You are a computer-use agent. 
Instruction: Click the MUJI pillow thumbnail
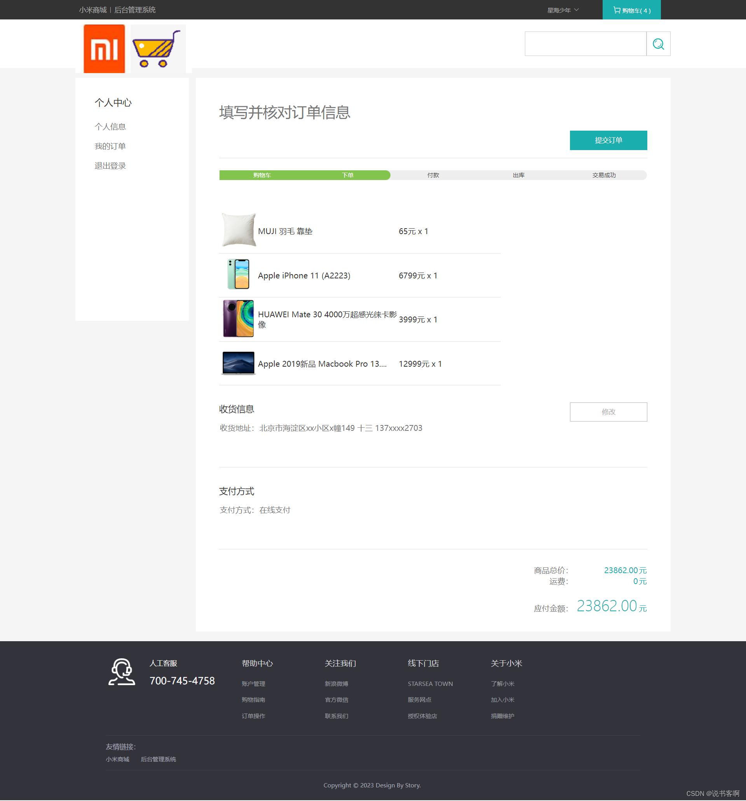click(238, 230)
